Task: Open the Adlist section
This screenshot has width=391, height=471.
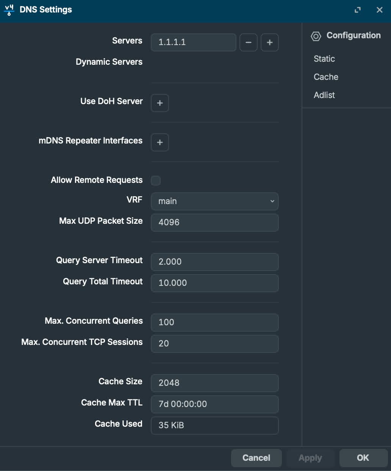Action: 324,95
